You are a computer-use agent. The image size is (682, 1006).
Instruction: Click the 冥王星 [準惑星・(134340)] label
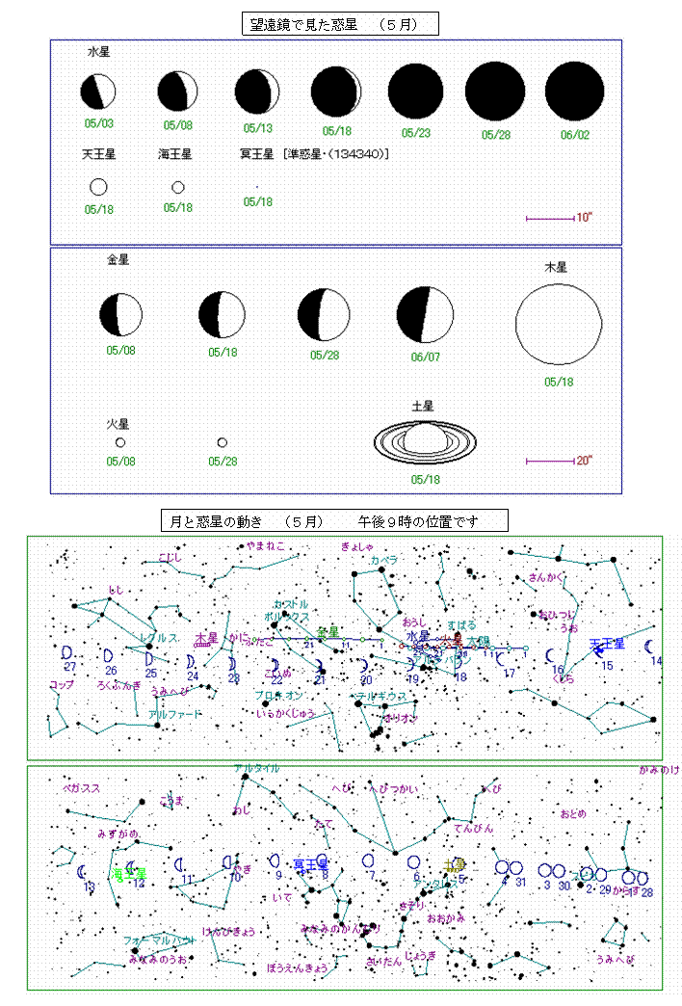pos(314,154)
